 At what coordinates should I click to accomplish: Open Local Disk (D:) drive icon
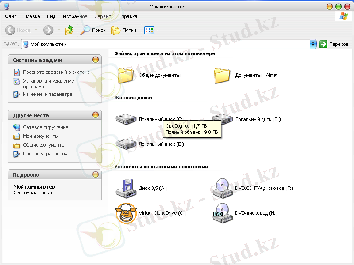coord(223,119)
